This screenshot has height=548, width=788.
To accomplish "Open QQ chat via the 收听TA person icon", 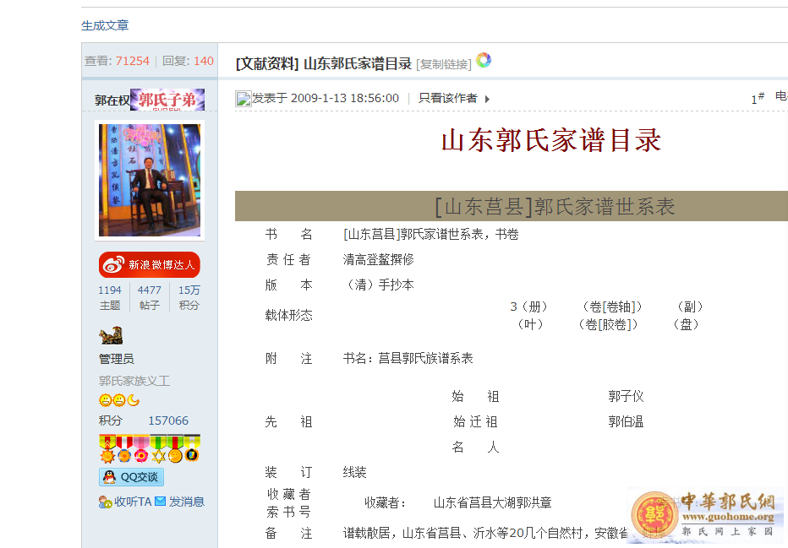I will click(103, 501).
